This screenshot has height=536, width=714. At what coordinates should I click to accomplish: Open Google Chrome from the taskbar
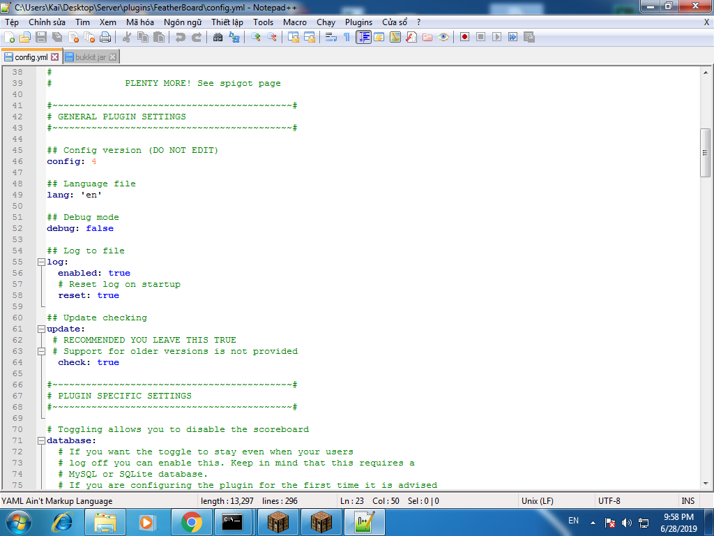191,522
